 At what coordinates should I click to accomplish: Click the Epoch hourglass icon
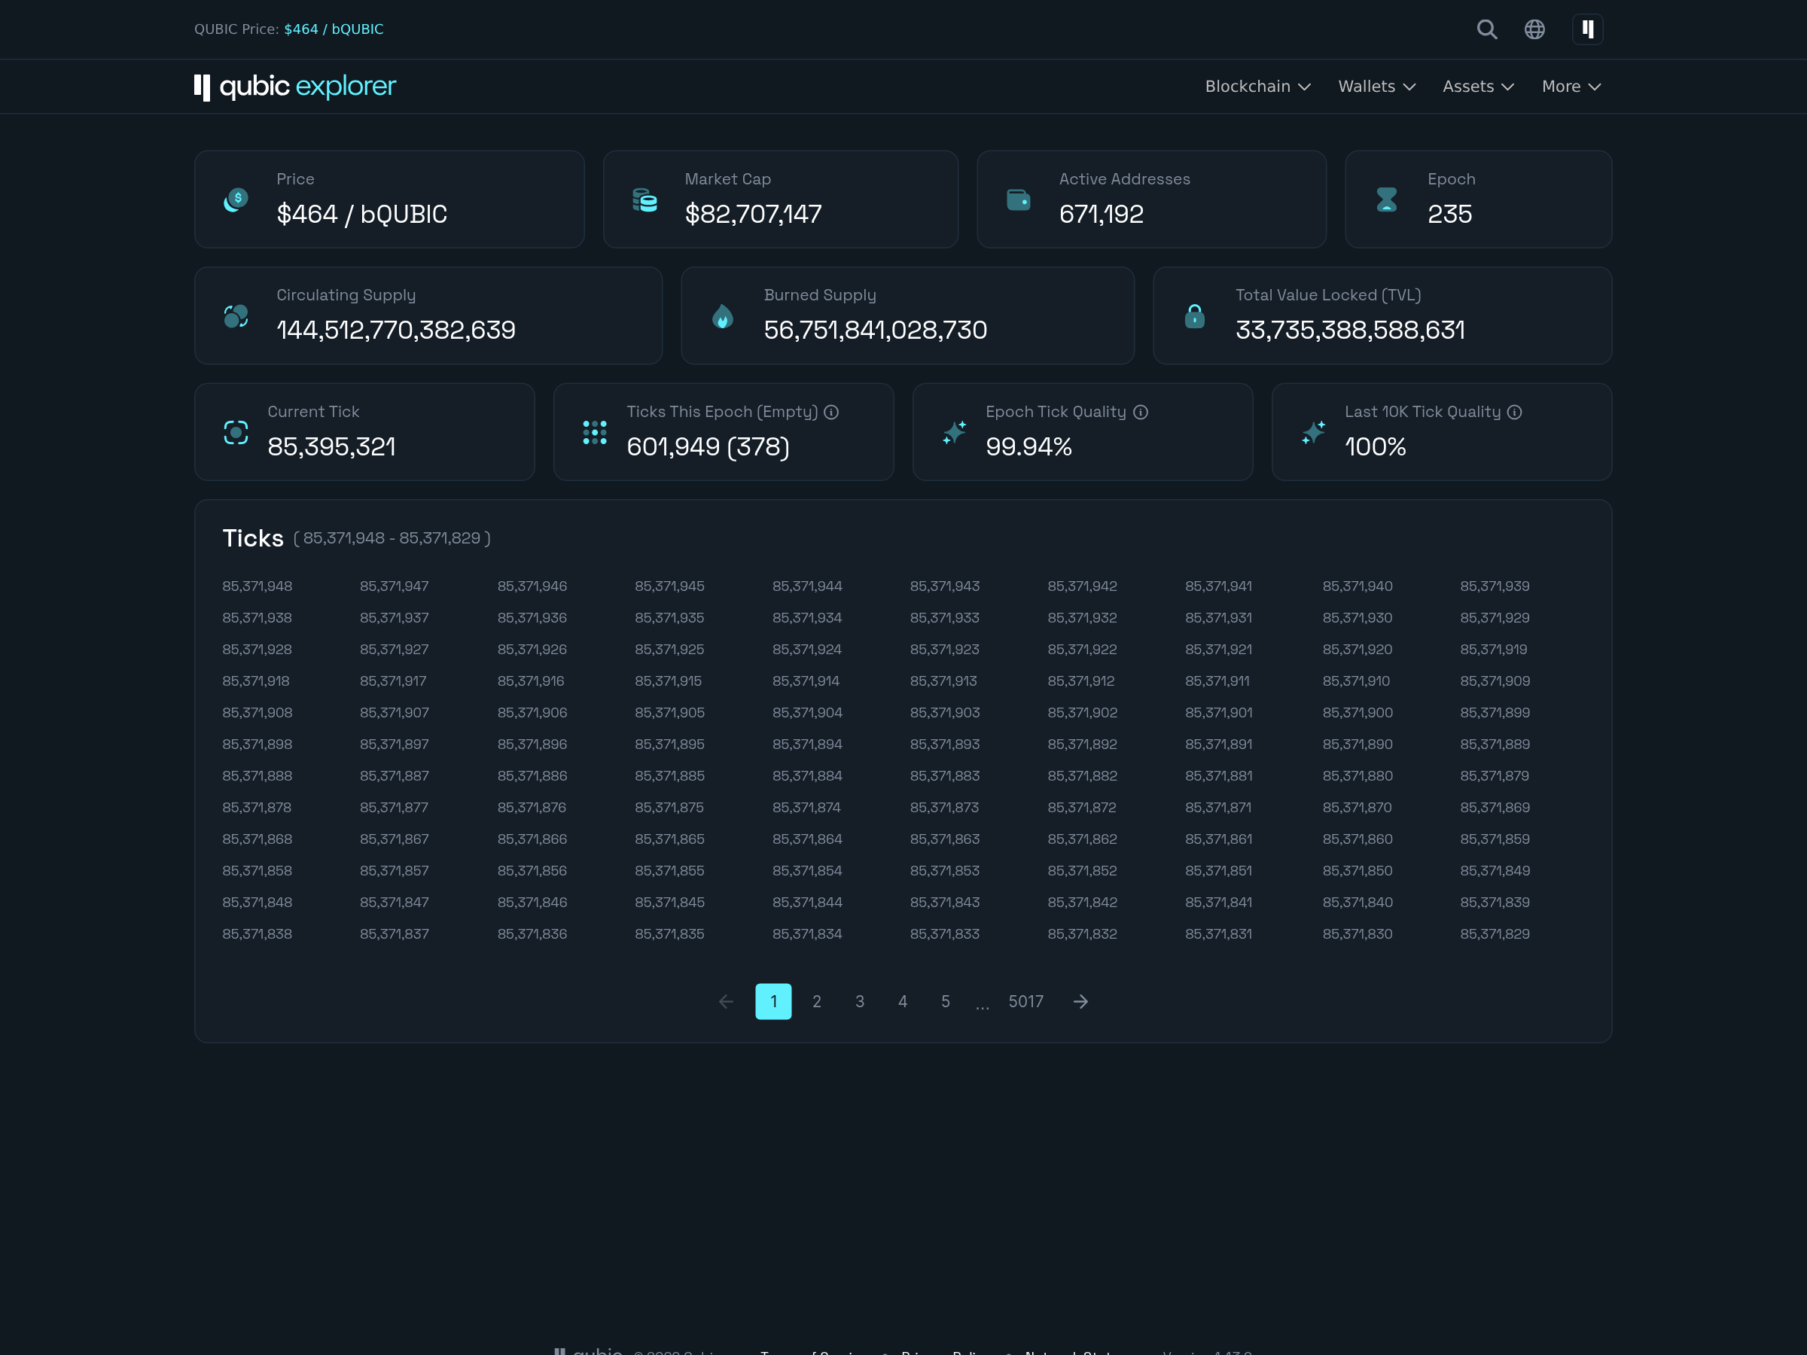click(1387, 199)
